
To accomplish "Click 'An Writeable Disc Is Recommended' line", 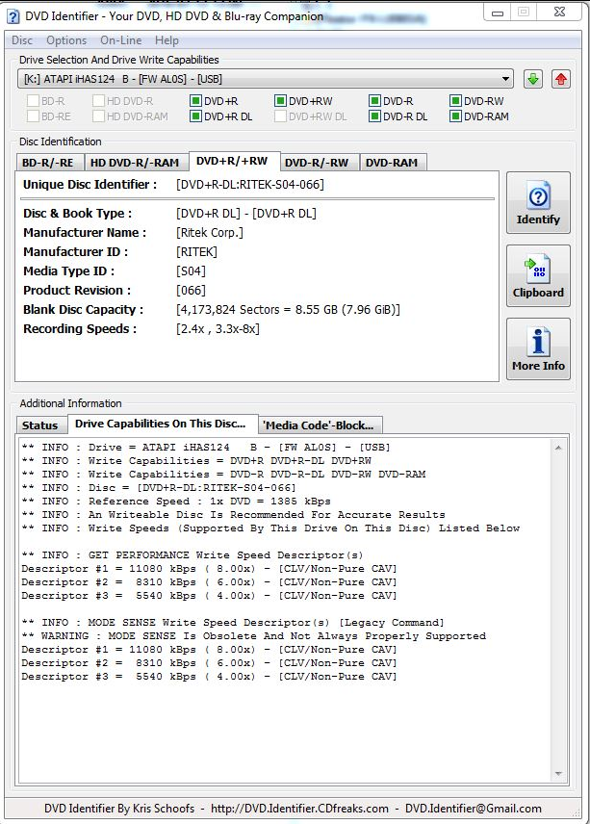I will (233, 515).
